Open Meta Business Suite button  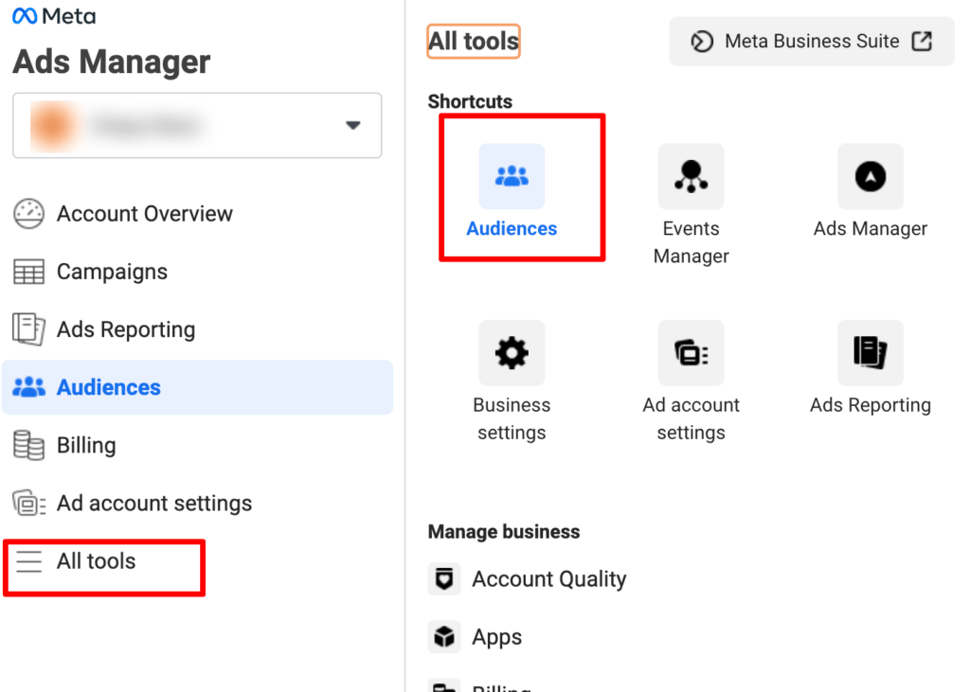[812, 42]
